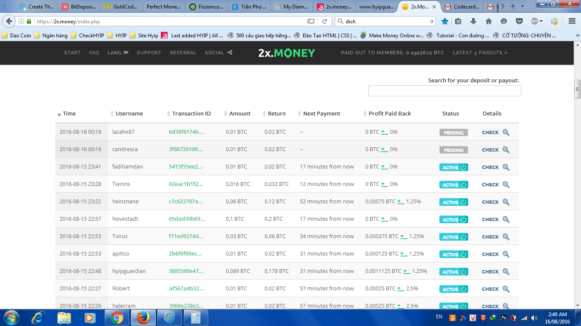Toggle ACTIVE status for Tvirus

pyautogui.click(x=454, y=237)
